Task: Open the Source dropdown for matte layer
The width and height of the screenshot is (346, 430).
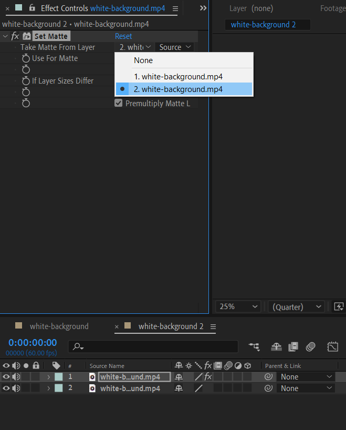Action: click(174, 47)
